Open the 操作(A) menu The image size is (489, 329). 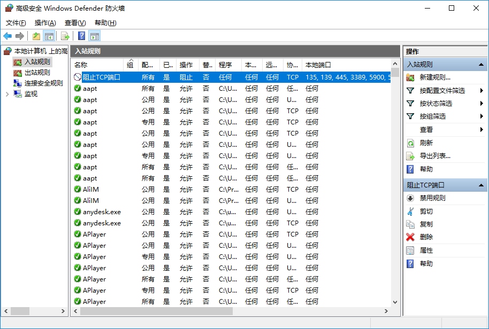click(45, 23)
